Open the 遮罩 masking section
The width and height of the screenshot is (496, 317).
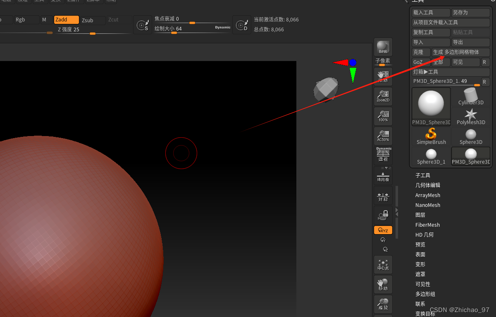click(420, 274)
